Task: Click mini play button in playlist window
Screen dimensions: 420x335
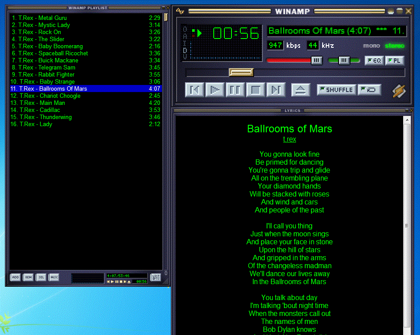Action: (x=112, y=282)
